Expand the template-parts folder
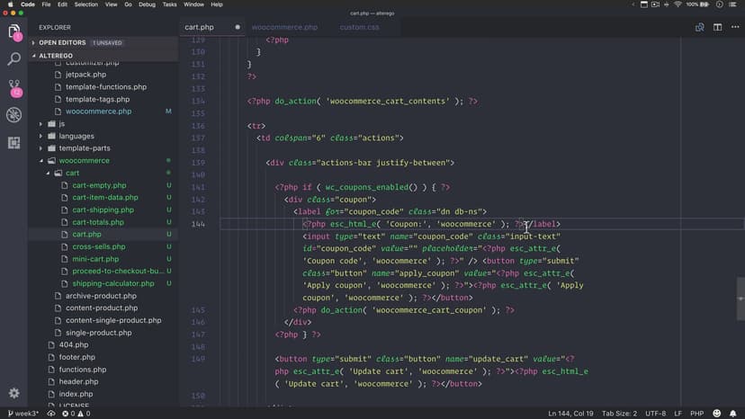 (x=85, y=148)
